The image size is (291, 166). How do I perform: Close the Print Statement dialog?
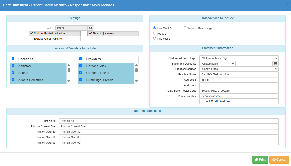[287, 4]
